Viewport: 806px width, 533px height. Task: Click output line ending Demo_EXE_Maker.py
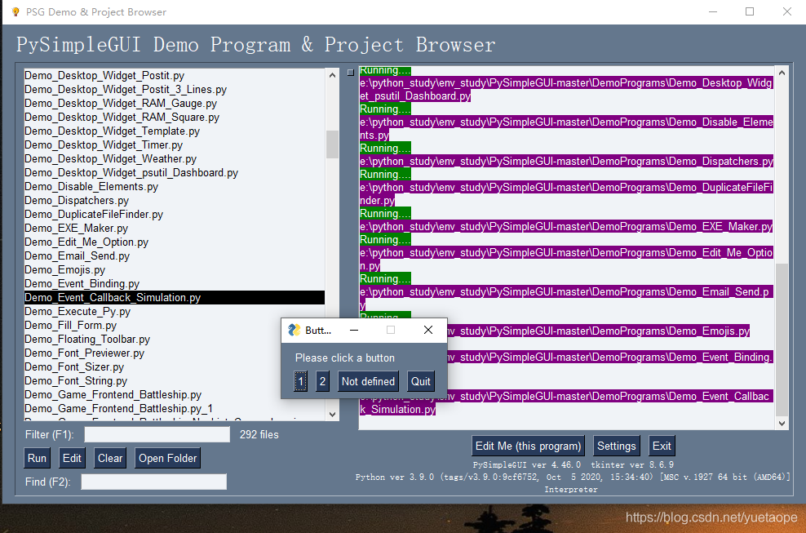pos(566,226)
